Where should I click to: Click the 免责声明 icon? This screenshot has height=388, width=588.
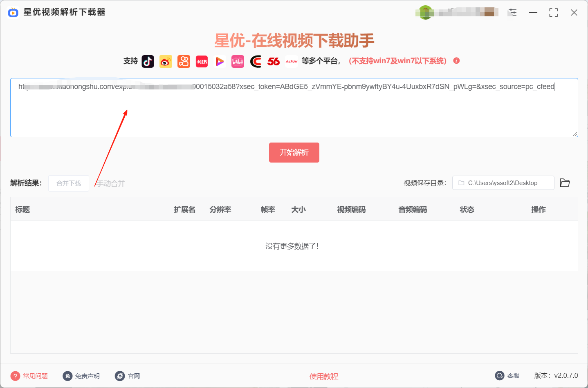click(x=67, y=376)
